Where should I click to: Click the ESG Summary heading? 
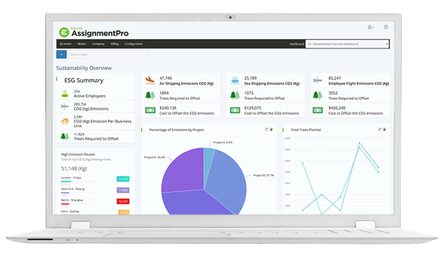(84, 80)
